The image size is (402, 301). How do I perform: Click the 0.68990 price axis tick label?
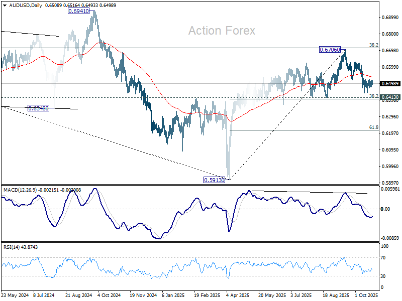(x=390, y=17)
